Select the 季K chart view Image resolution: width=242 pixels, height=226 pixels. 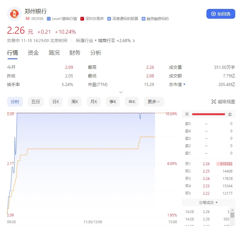tap(113, 102)
